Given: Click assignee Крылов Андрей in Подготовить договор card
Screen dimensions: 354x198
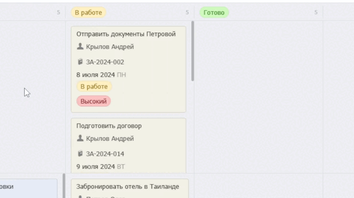Looking at the screenshot, I should [x=110, y=139].
